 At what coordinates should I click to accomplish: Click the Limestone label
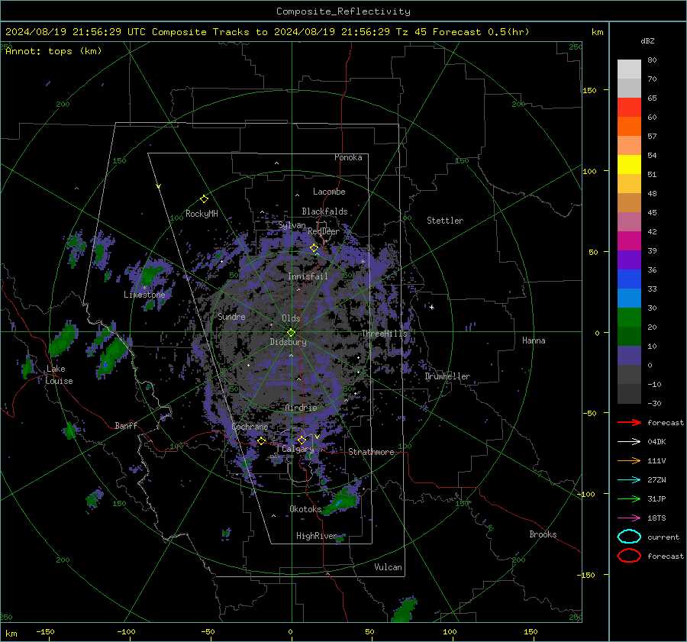144,295
